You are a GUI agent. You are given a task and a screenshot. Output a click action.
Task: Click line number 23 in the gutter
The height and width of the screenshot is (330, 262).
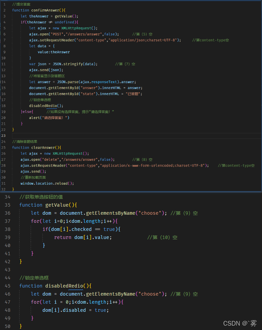click(3, 136)
